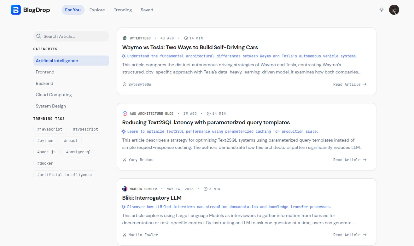Focus the Search Article input field
The image size is (414, 246).
click(x=71, y=36)
